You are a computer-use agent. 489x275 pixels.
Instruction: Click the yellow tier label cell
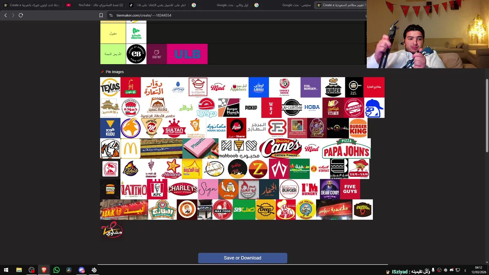(x=113, y=33)
